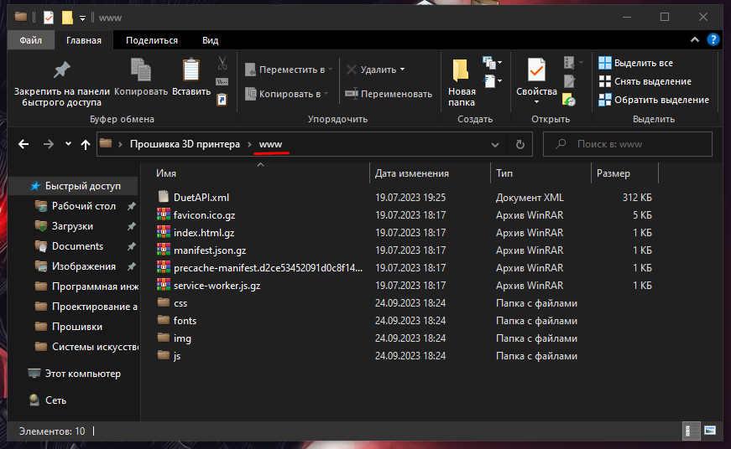Go up one folder level arrow
The width and height of the screenshot is (731, 449).
point(86,144)
